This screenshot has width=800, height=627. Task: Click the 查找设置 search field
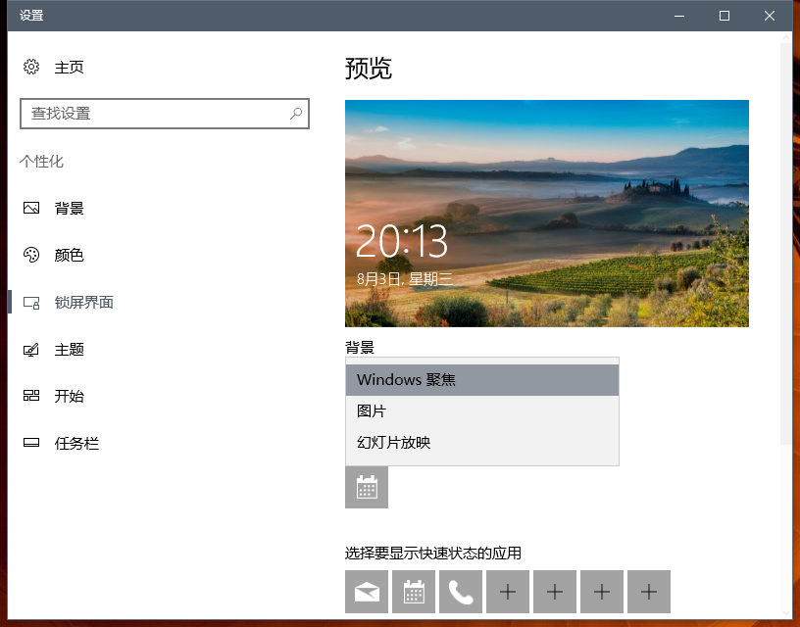click(x=165, y=114)
